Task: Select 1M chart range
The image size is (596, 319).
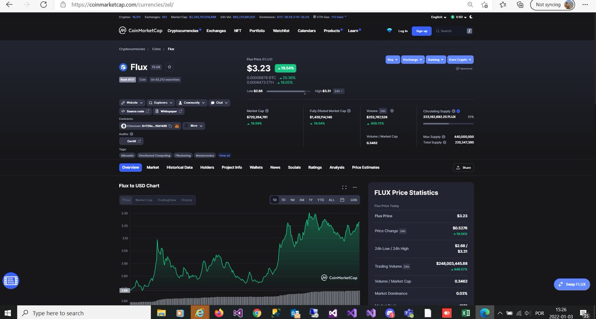Action: pyautogui.click(x=292, y=200)
